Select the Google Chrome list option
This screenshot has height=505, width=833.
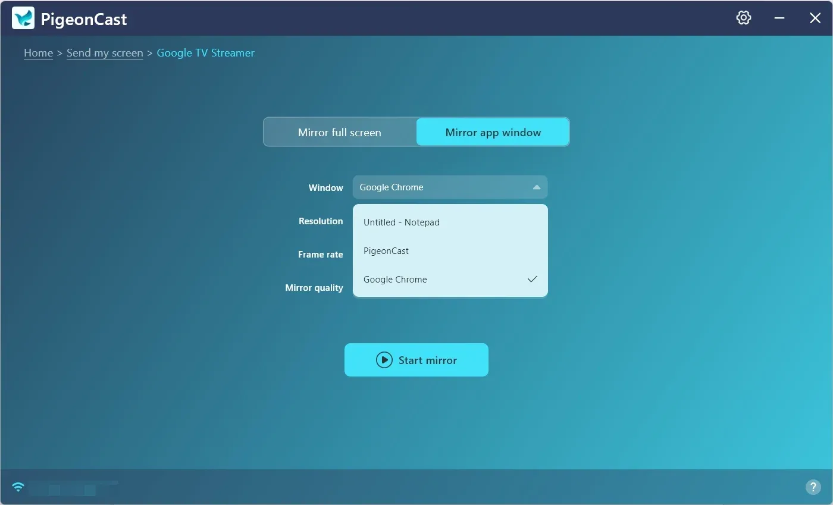click(395, 280)
